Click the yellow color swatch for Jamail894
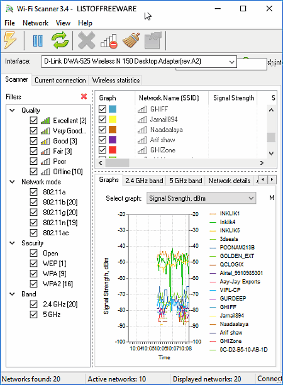Screen dimensions: 283x385 coord(113,120)
